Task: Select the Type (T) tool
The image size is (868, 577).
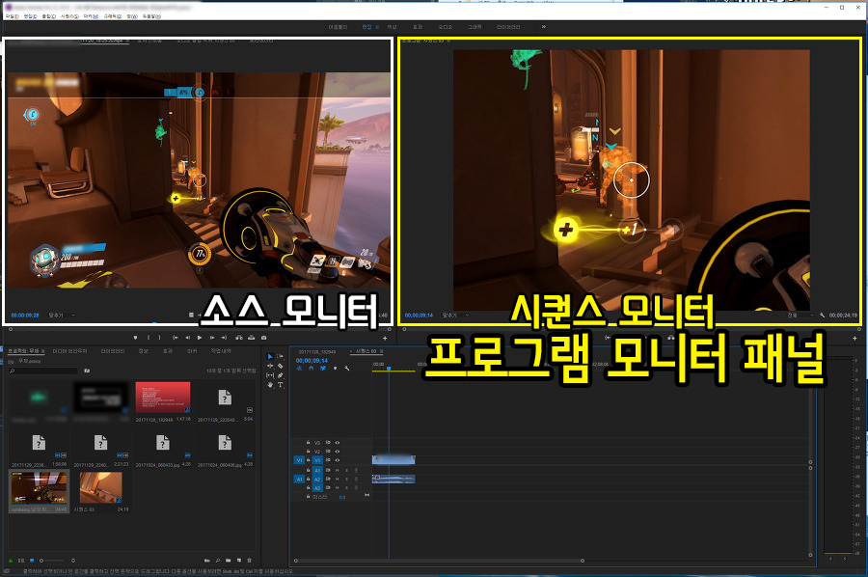Action: [x=280, y=385]
